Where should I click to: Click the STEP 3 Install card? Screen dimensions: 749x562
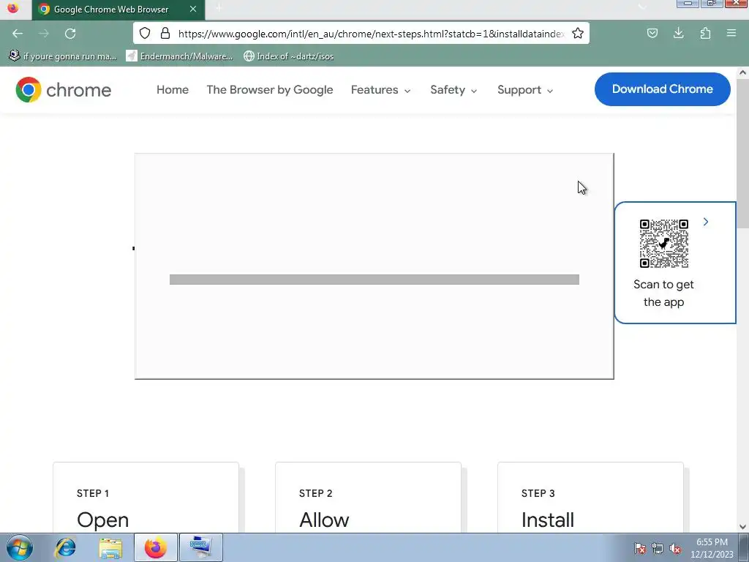click(590, 498)
